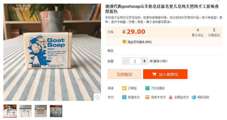The width and height of the screenshot is (227, 120).
Task: Select the second product thumbnail
Action: [x=25, y=111]
